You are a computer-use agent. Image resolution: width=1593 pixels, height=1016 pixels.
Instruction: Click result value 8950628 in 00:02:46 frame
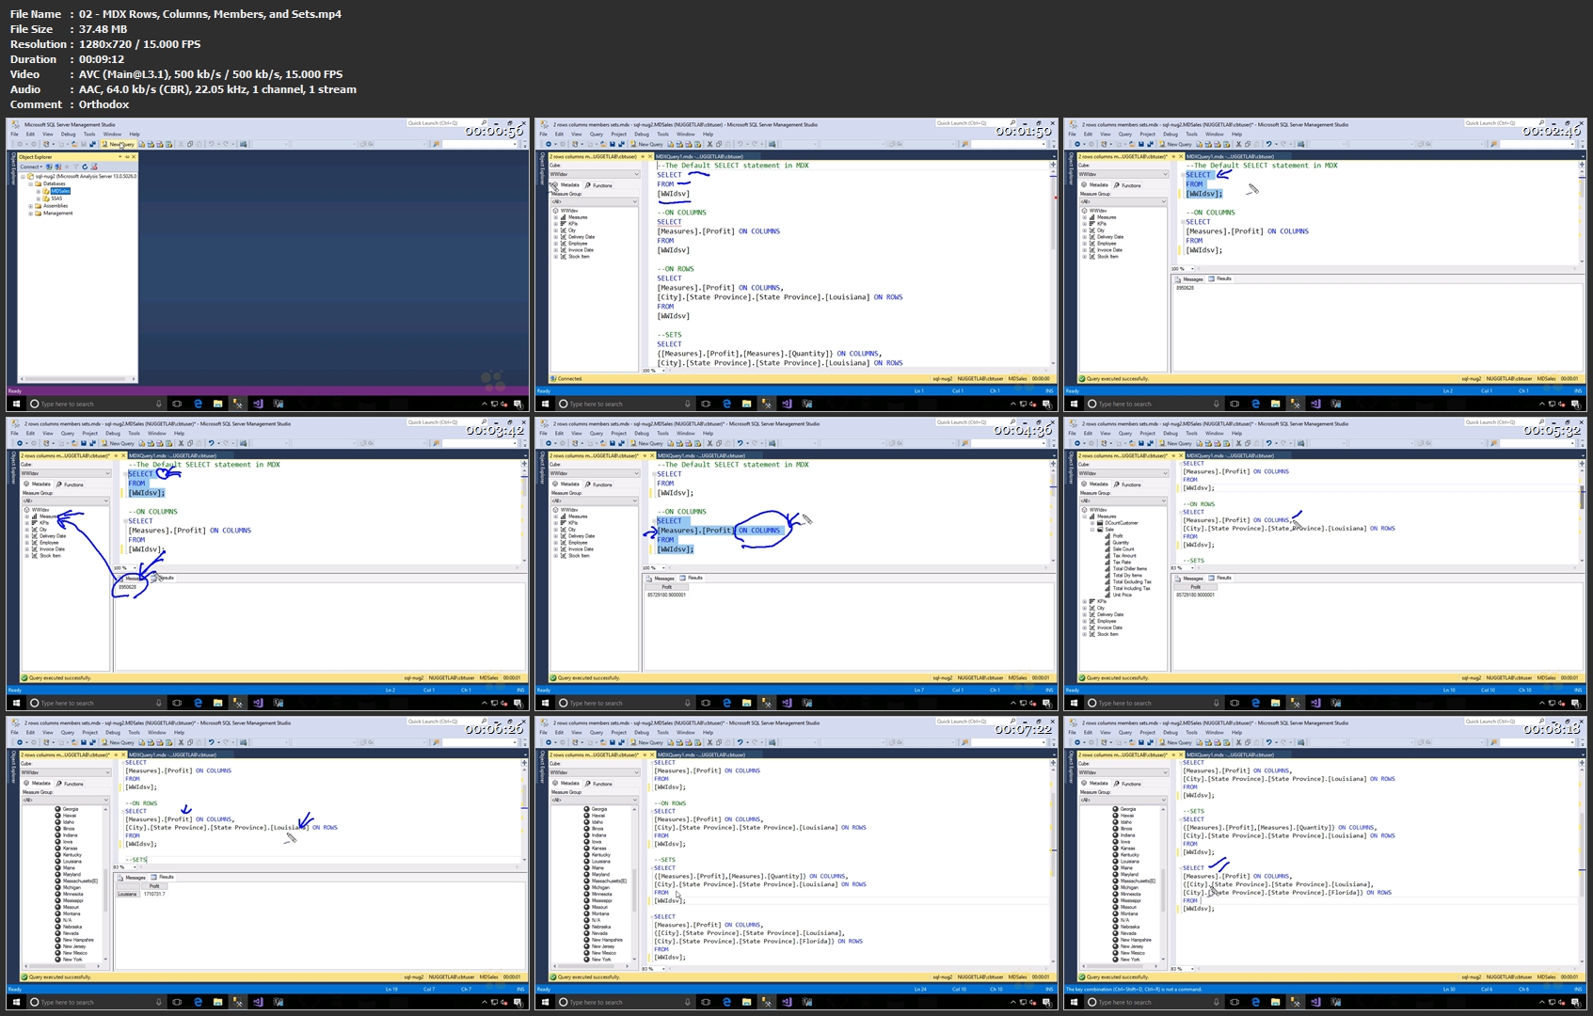click(x=1185, y=288)
